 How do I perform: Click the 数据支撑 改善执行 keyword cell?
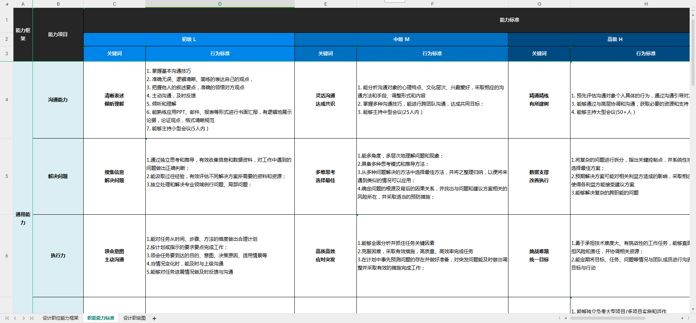click(x=539, y=176)
